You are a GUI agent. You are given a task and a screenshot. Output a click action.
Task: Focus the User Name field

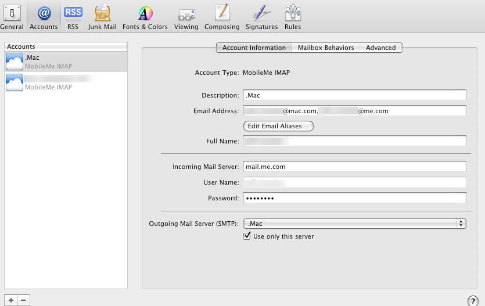pyautogui.click(x=354, y=182)
